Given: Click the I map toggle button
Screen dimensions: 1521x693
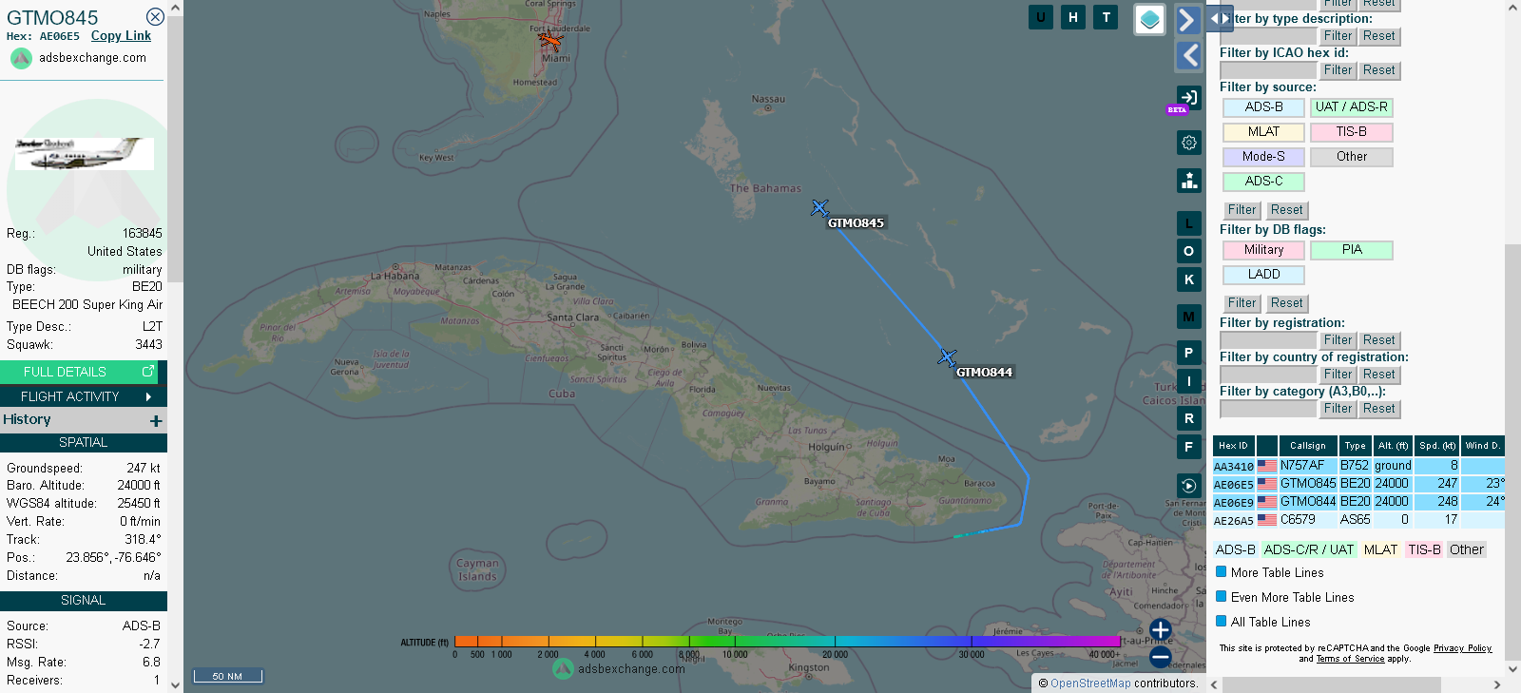Looking at the screenshot, I should pyautogui.click(x=1188, y=381).
